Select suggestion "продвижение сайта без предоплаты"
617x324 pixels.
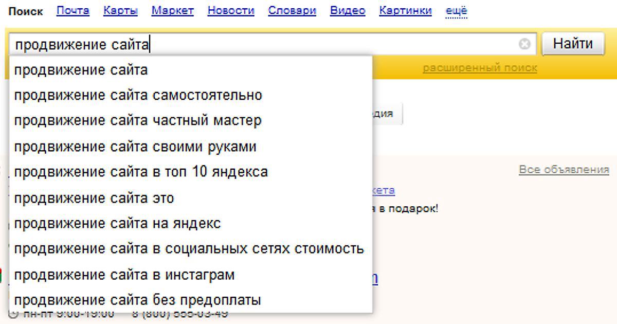[x=191, y=300]
